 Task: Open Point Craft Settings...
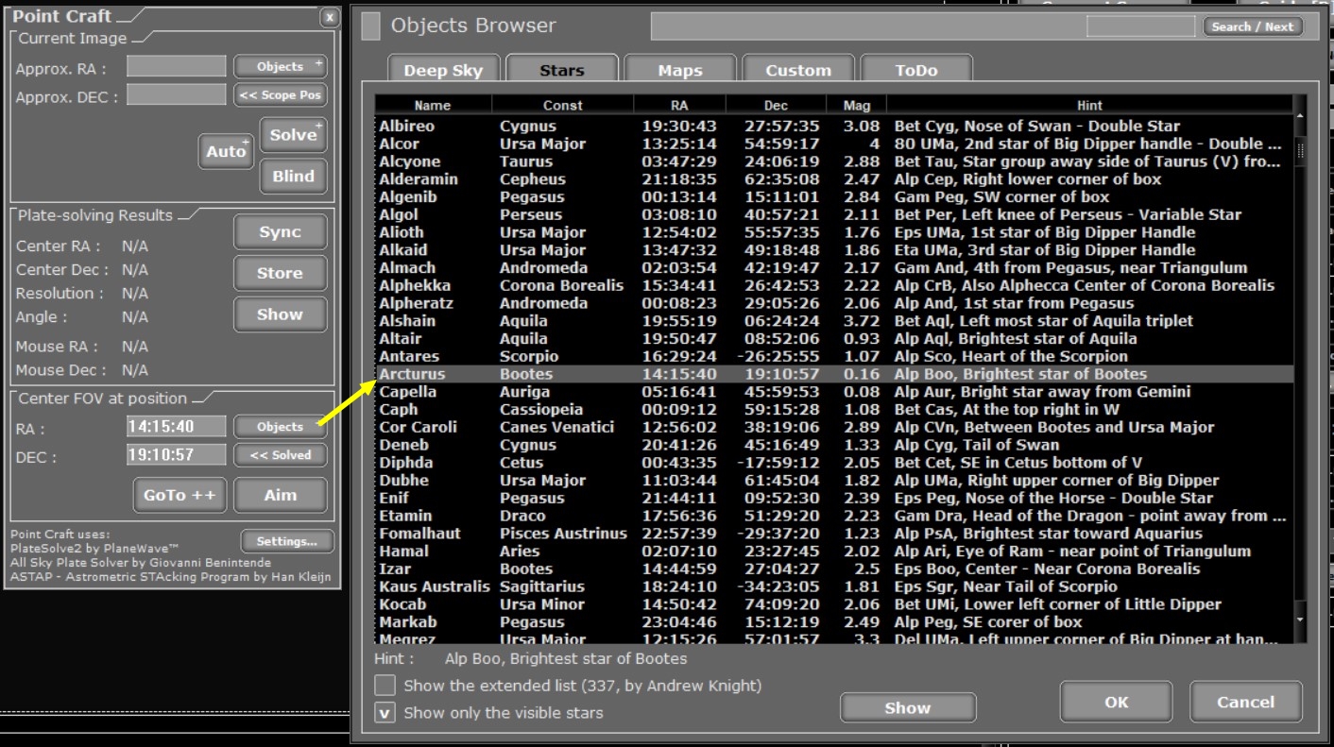[287, 541]
